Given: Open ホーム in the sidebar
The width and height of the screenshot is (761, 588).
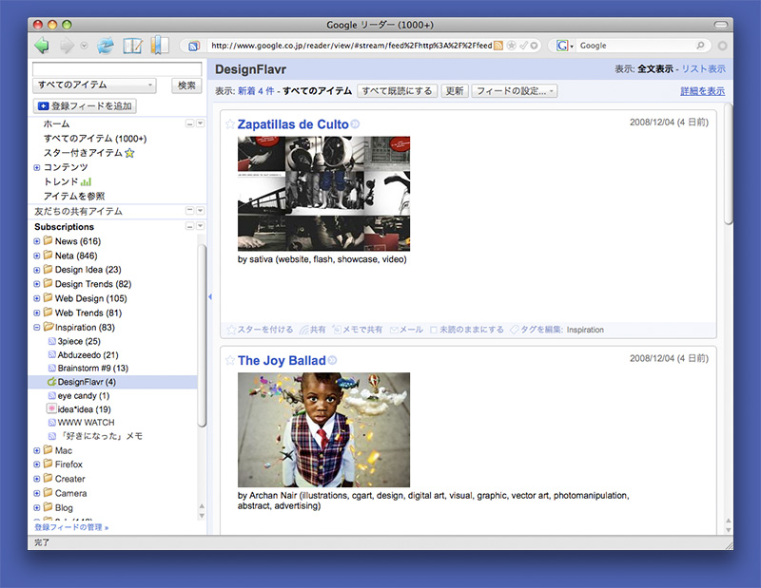Looking at the screenshot, I should click(56, 124).
